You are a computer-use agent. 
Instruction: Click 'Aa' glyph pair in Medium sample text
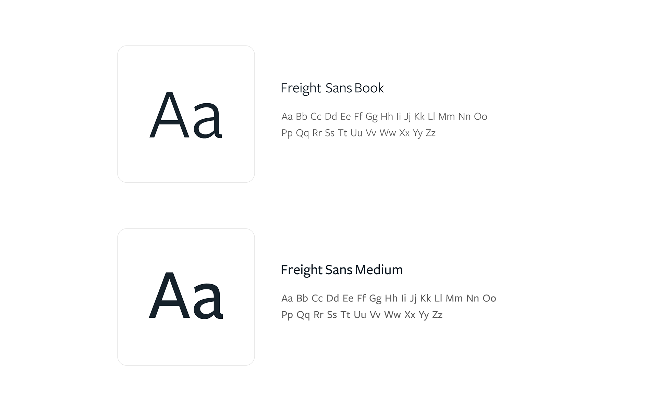287,298
